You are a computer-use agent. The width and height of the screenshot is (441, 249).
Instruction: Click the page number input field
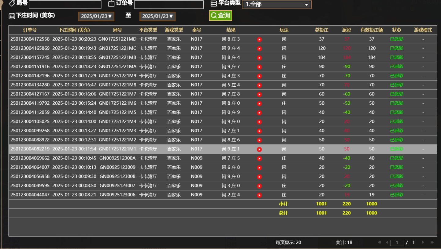click(397, 242)
